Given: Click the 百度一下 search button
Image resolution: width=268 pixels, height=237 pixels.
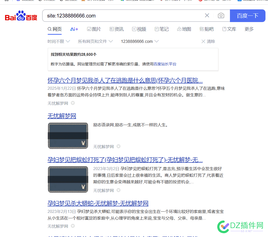Looking at the screenshot, I should coord(247,16).
